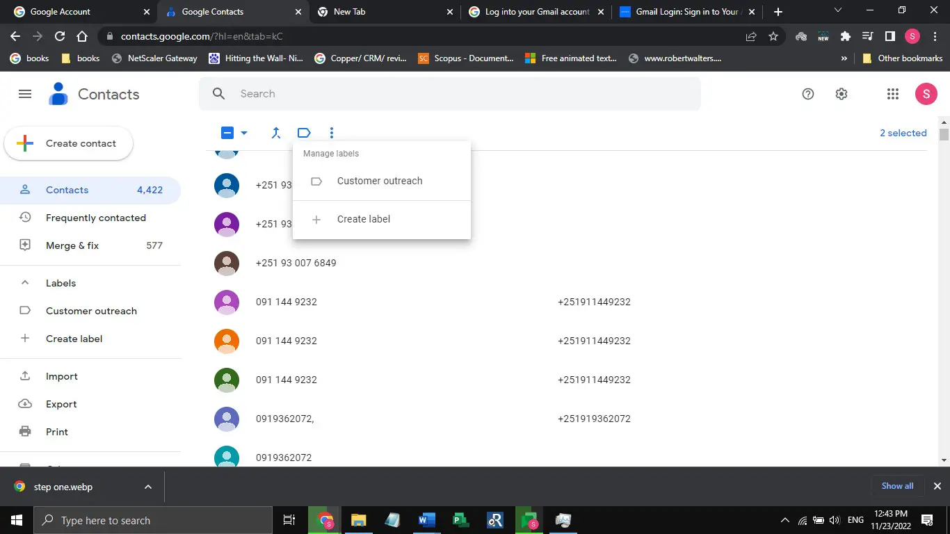The image size is (950, 534).
Task: Open the Contacts help icon
Action: (x=807, y=94)
